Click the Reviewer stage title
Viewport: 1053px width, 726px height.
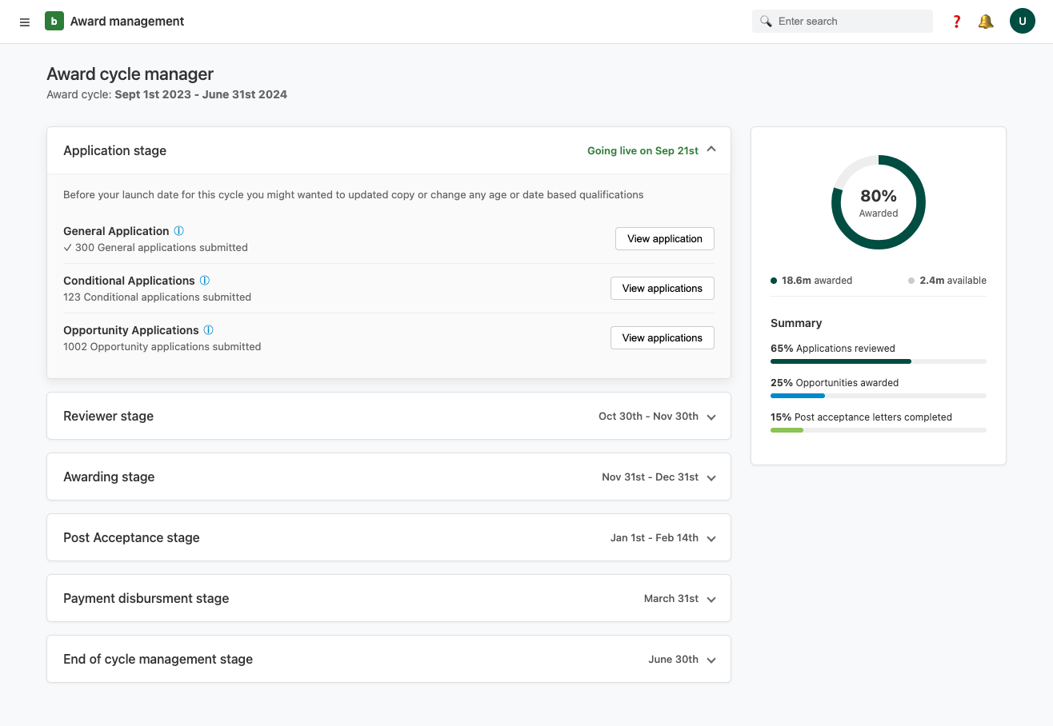[x=108, y=416]
